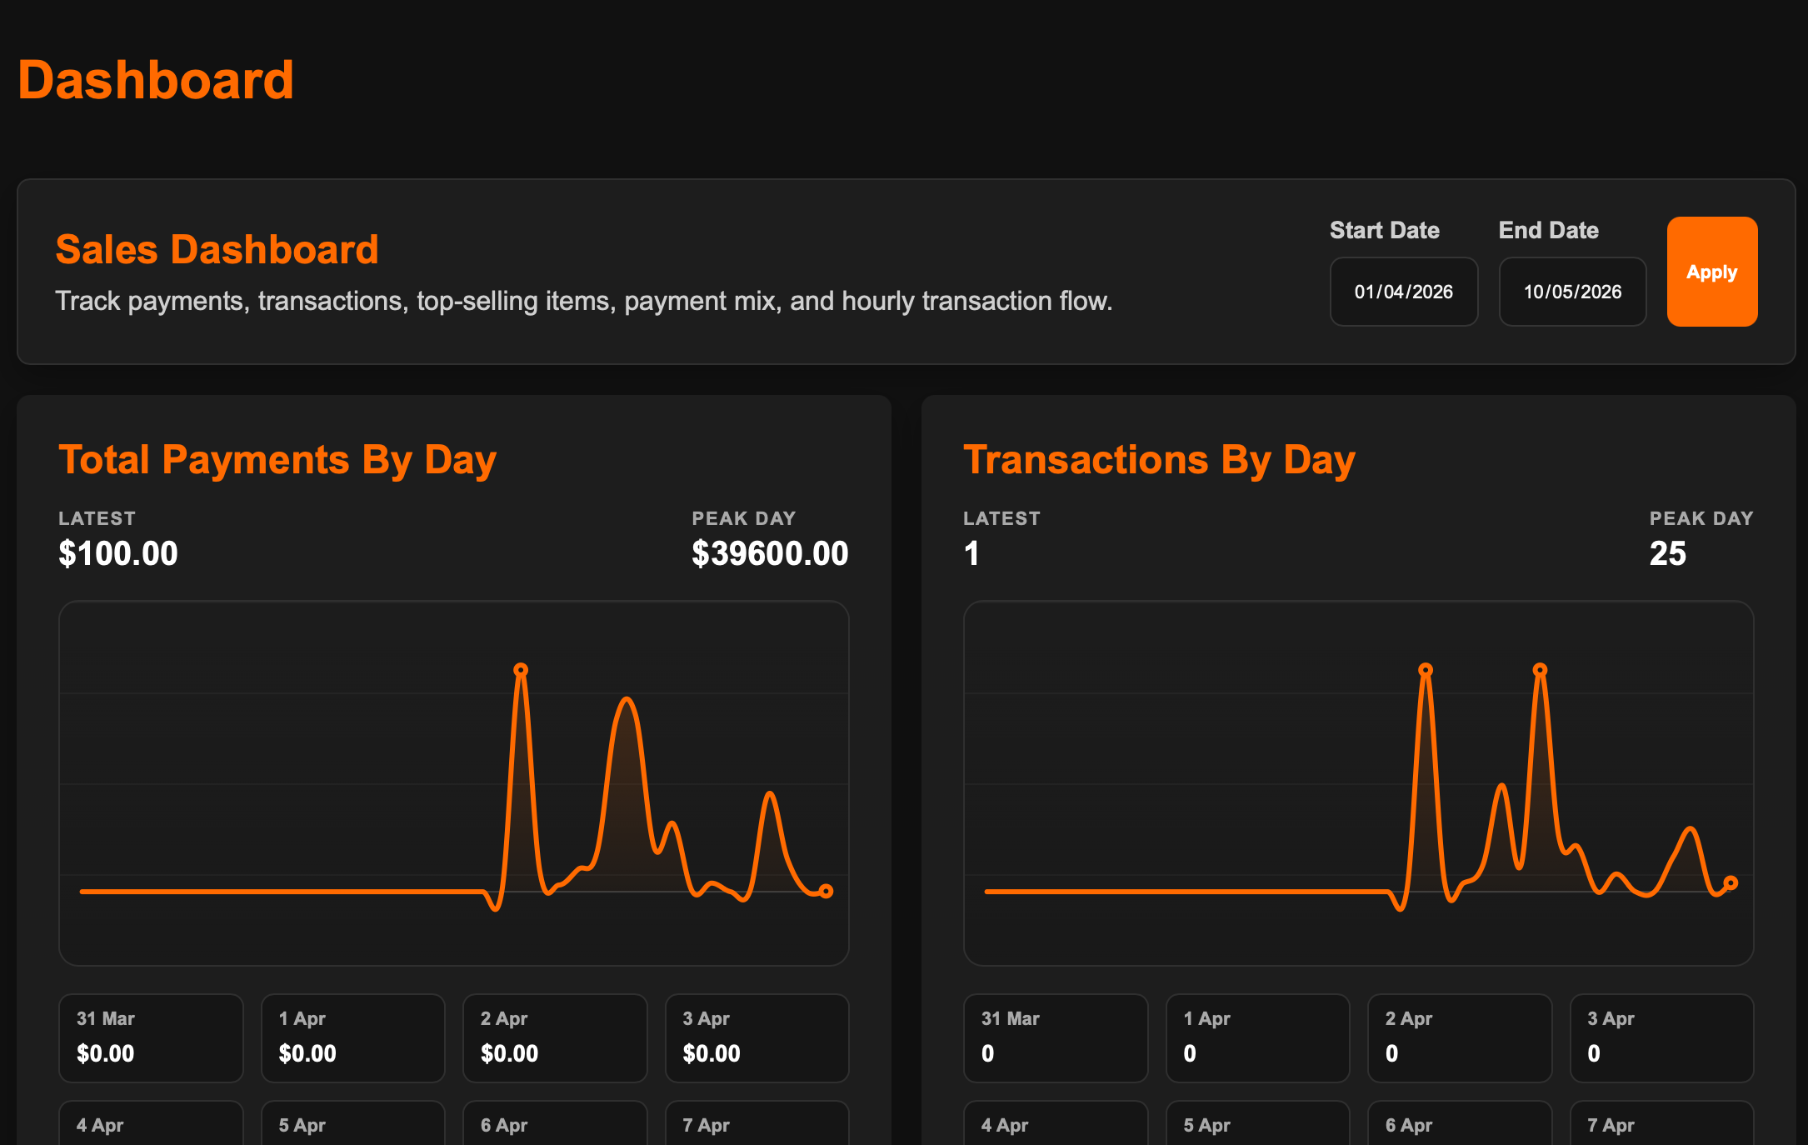
Task: Click the Total Payments By Day heading
Action: coord(277,460)
